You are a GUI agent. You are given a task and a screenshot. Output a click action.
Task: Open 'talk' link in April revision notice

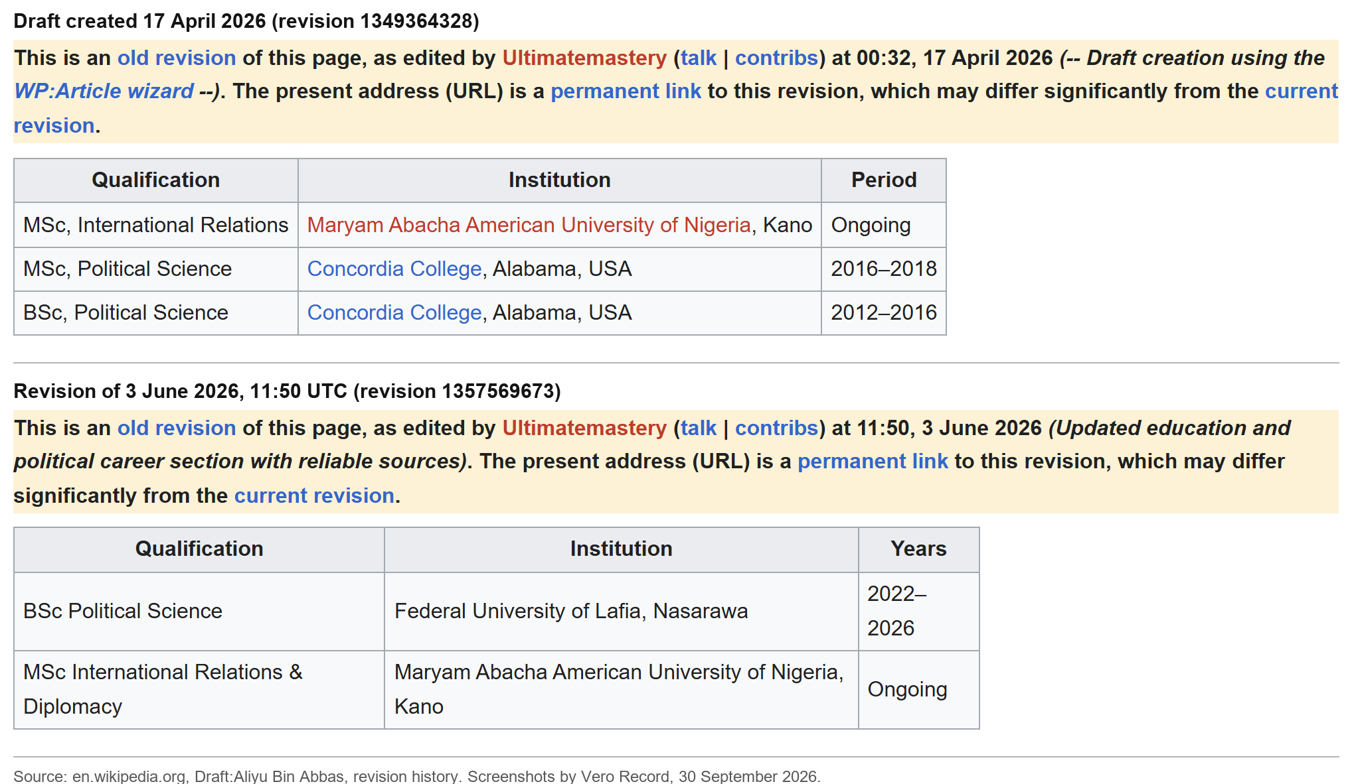click(x=699, y=58)
